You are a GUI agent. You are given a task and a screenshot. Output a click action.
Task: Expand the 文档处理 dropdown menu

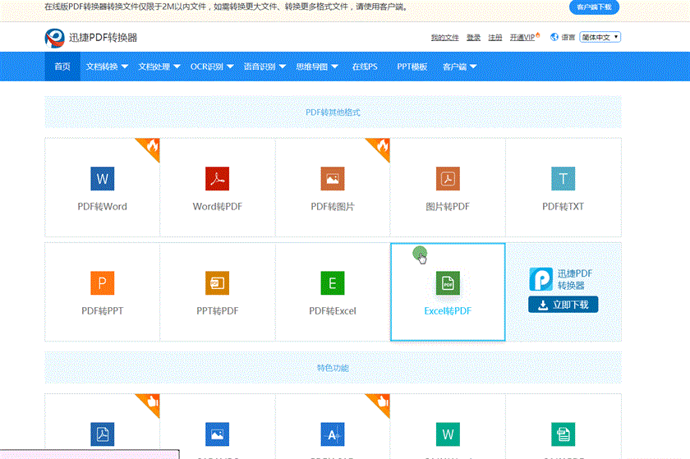(159, 67)
